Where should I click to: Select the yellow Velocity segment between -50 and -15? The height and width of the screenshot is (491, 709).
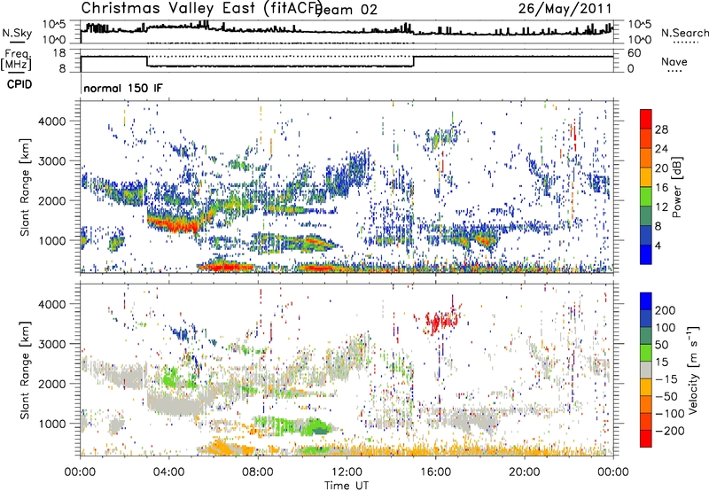(646, 387)
